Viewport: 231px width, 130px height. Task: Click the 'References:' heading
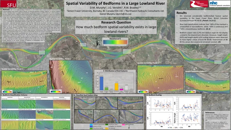pos(210,112)
